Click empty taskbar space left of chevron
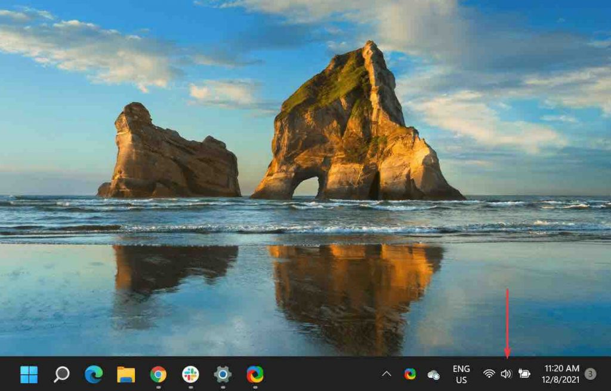Image resolution: width=611 pixels, height=391 pixels. pos(322,374)
